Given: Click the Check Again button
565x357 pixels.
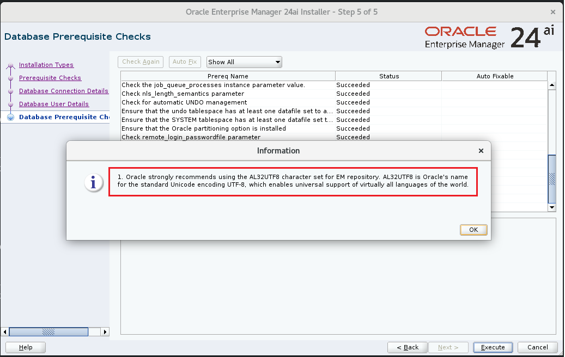Looking at the screenshot, I should click(141, 62).
